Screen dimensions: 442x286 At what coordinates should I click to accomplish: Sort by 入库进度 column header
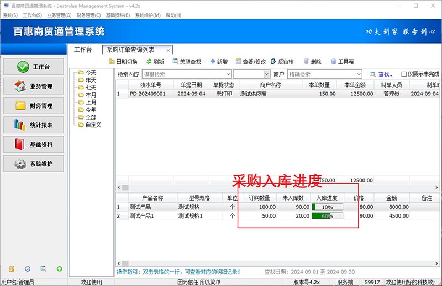click(327, 198)
